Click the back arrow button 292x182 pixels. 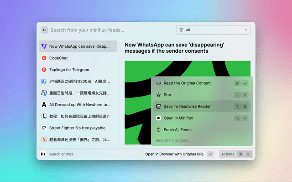click(45, 30)
